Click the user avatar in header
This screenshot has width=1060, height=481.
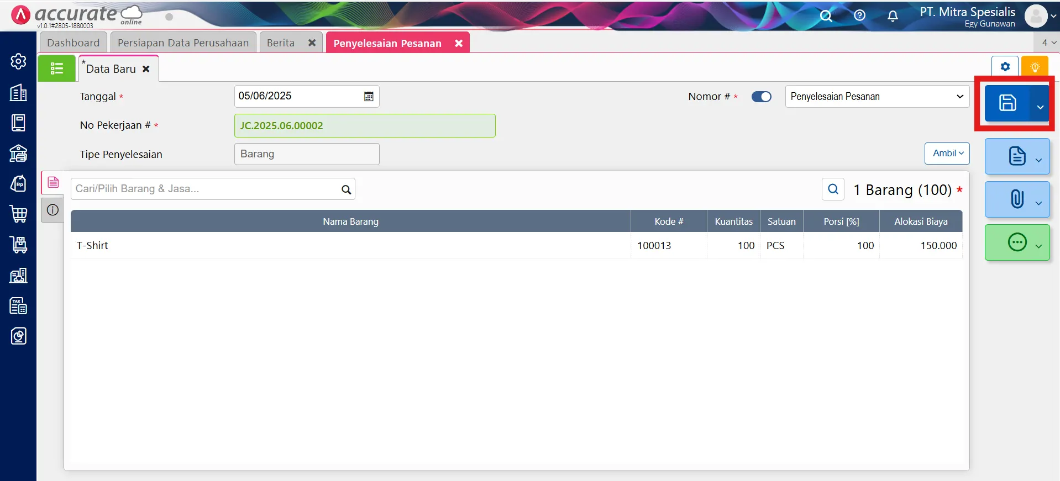(1036, 15)
